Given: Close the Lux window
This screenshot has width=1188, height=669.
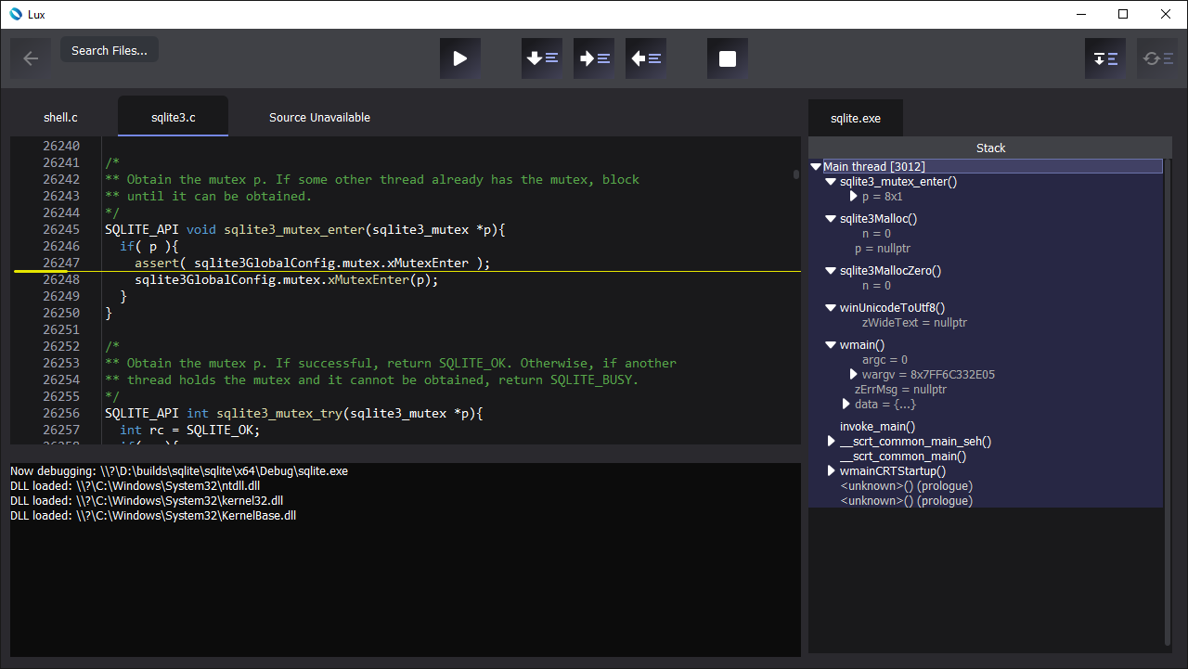Looking at the screenshot, I should [1167, 14].
